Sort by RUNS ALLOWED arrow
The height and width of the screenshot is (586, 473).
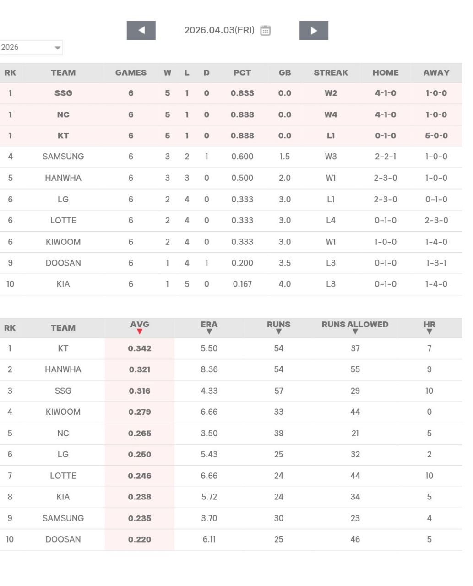coord(355,331)
